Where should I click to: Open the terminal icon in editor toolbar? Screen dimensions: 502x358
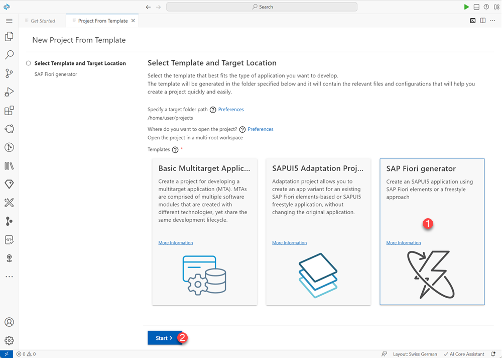click(x=473, y=21)
